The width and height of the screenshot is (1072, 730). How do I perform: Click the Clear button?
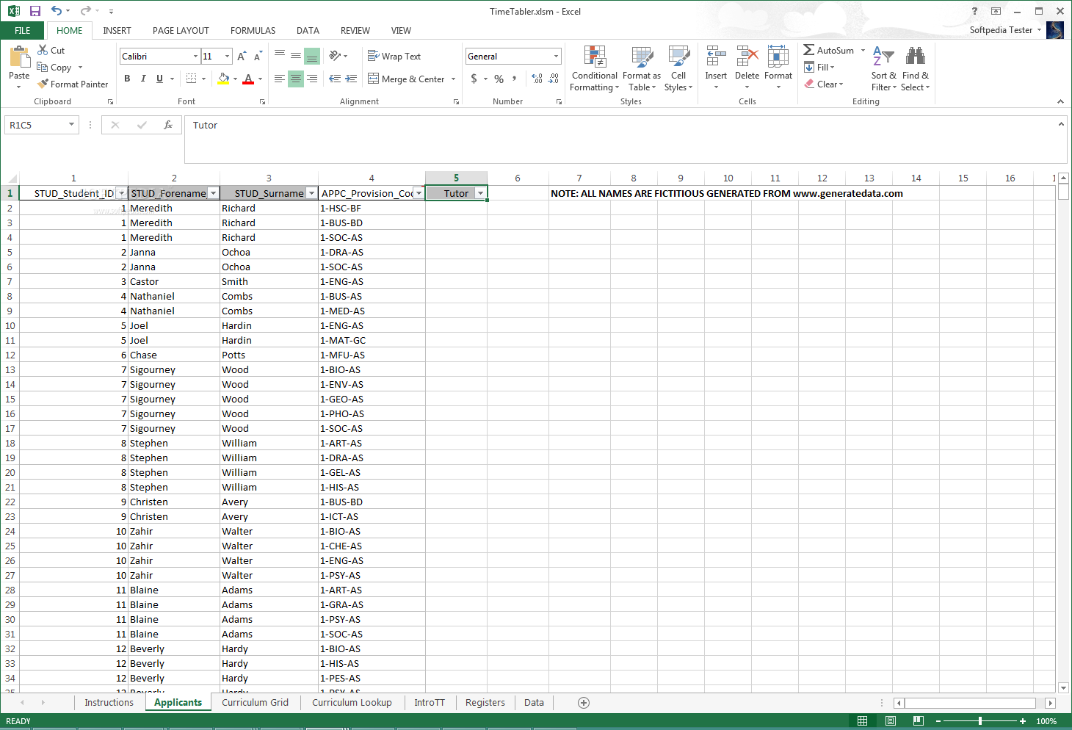click(823, 84)
